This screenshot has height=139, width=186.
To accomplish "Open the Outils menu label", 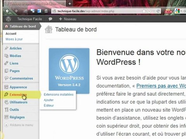I will (x=14, y=110).
